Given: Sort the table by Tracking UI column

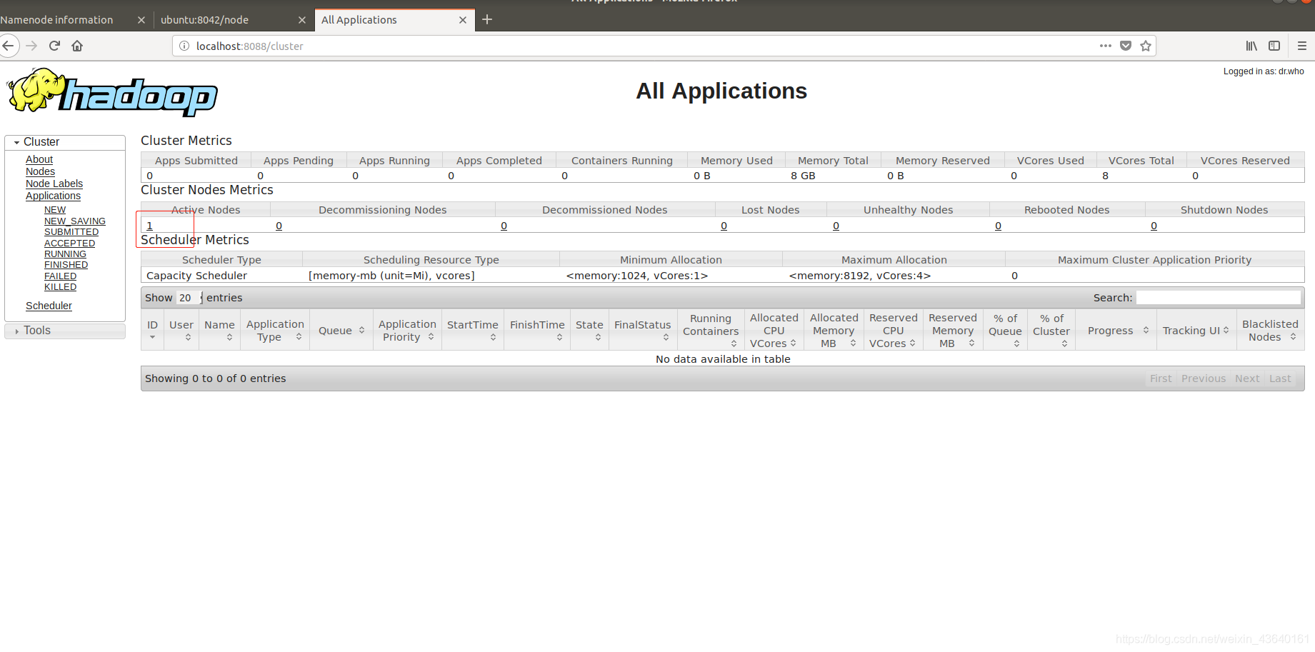Looking at the screenshot, I should 1196,330.
